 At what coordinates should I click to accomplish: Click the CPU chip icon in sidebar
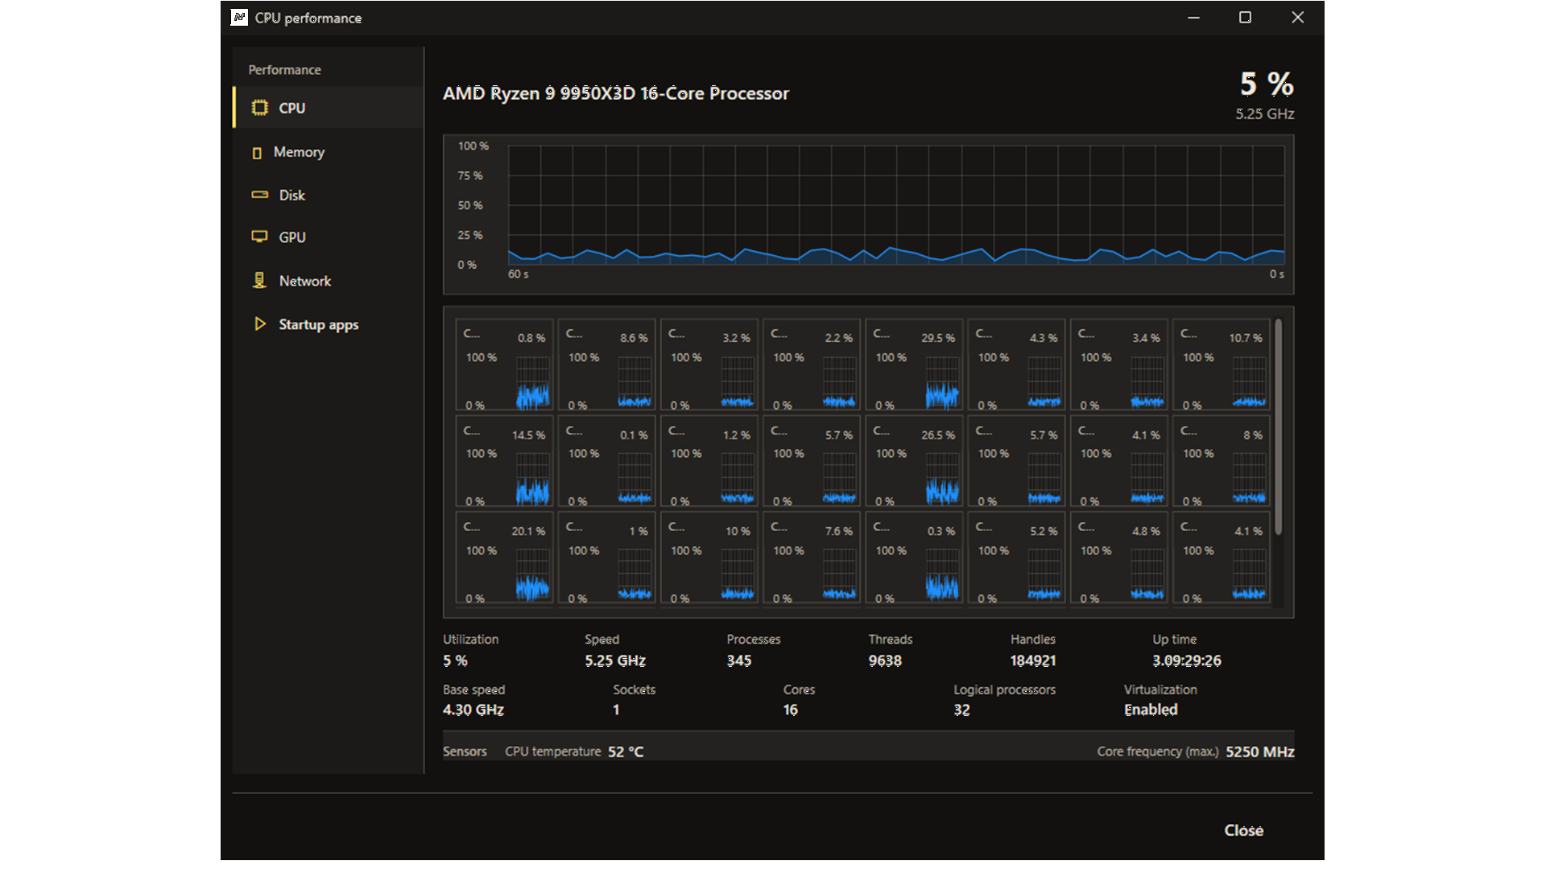click(259, 108)
